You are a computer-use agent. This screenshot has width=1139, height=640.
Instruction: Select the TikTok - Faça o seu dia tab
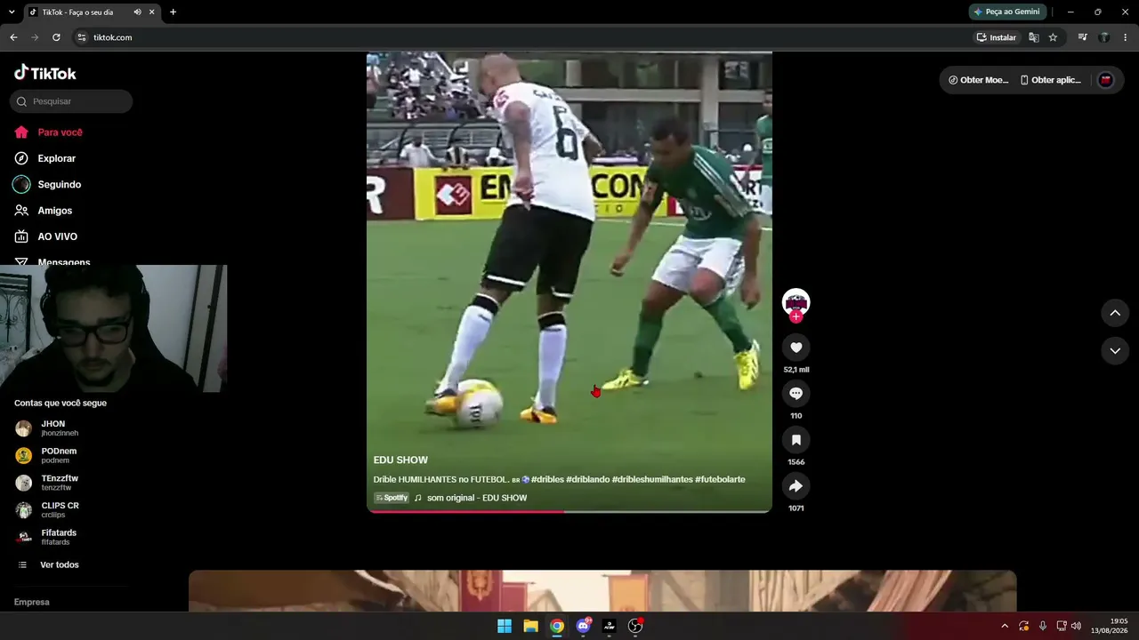80,12
